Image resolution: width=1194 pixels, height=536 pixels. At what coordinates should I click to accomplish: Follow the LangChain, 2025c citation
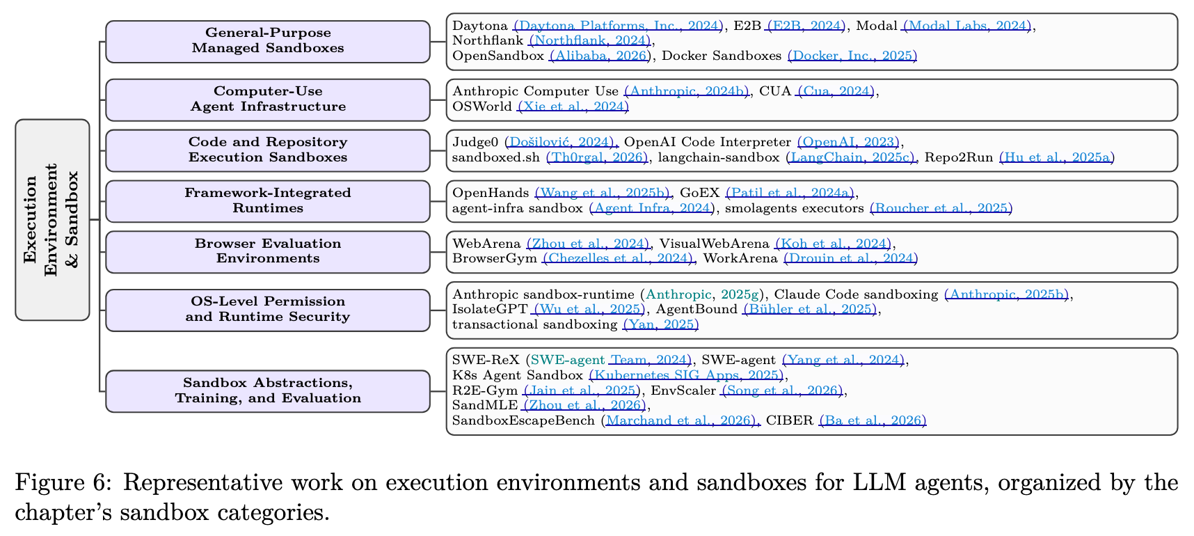(x=852, y=157)
